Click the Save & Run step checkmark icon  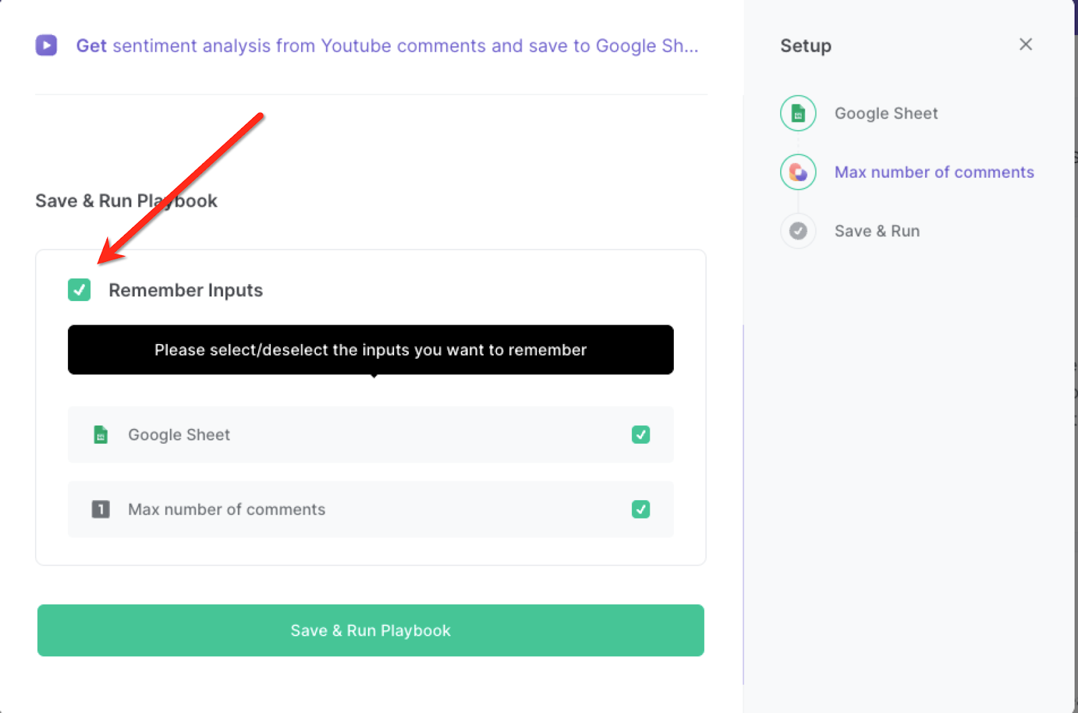pyautogui.click(x=798, y=231)
